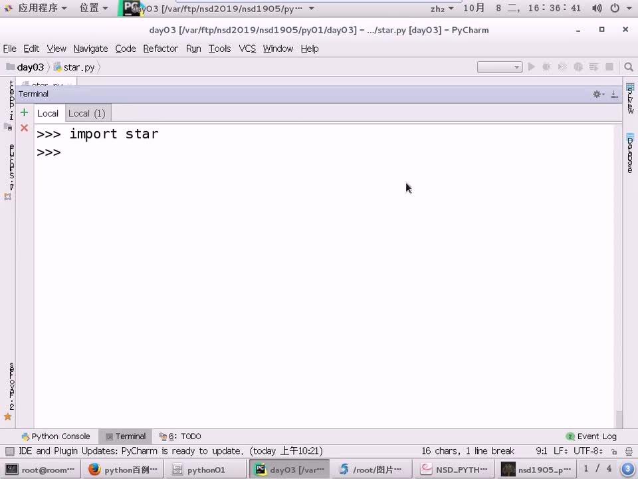Click the green Run play icon
The width and height of the screenshot is (638, 479).
tap(531, 67)
